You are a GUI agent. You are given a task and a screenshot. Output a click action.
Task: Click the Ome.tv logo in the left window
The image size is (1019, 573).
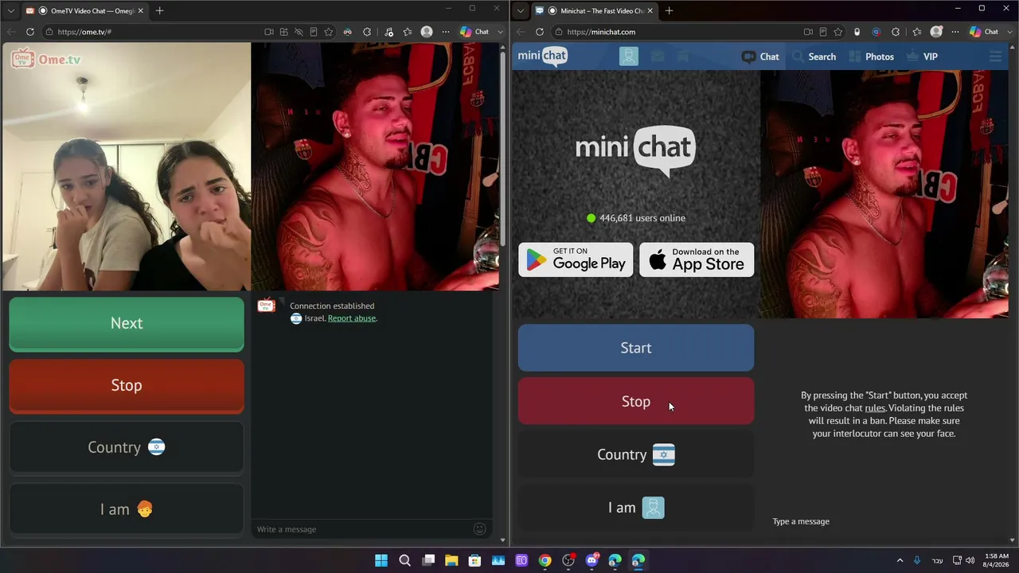[46, 59]
